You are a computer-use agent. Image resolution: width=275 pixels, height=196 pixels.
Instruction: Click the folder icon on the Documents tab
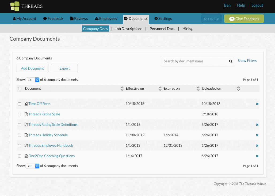pos(126,19)
